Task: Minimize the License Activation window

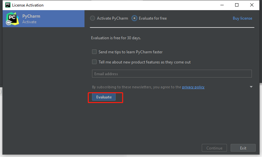Action: (222, 5)
